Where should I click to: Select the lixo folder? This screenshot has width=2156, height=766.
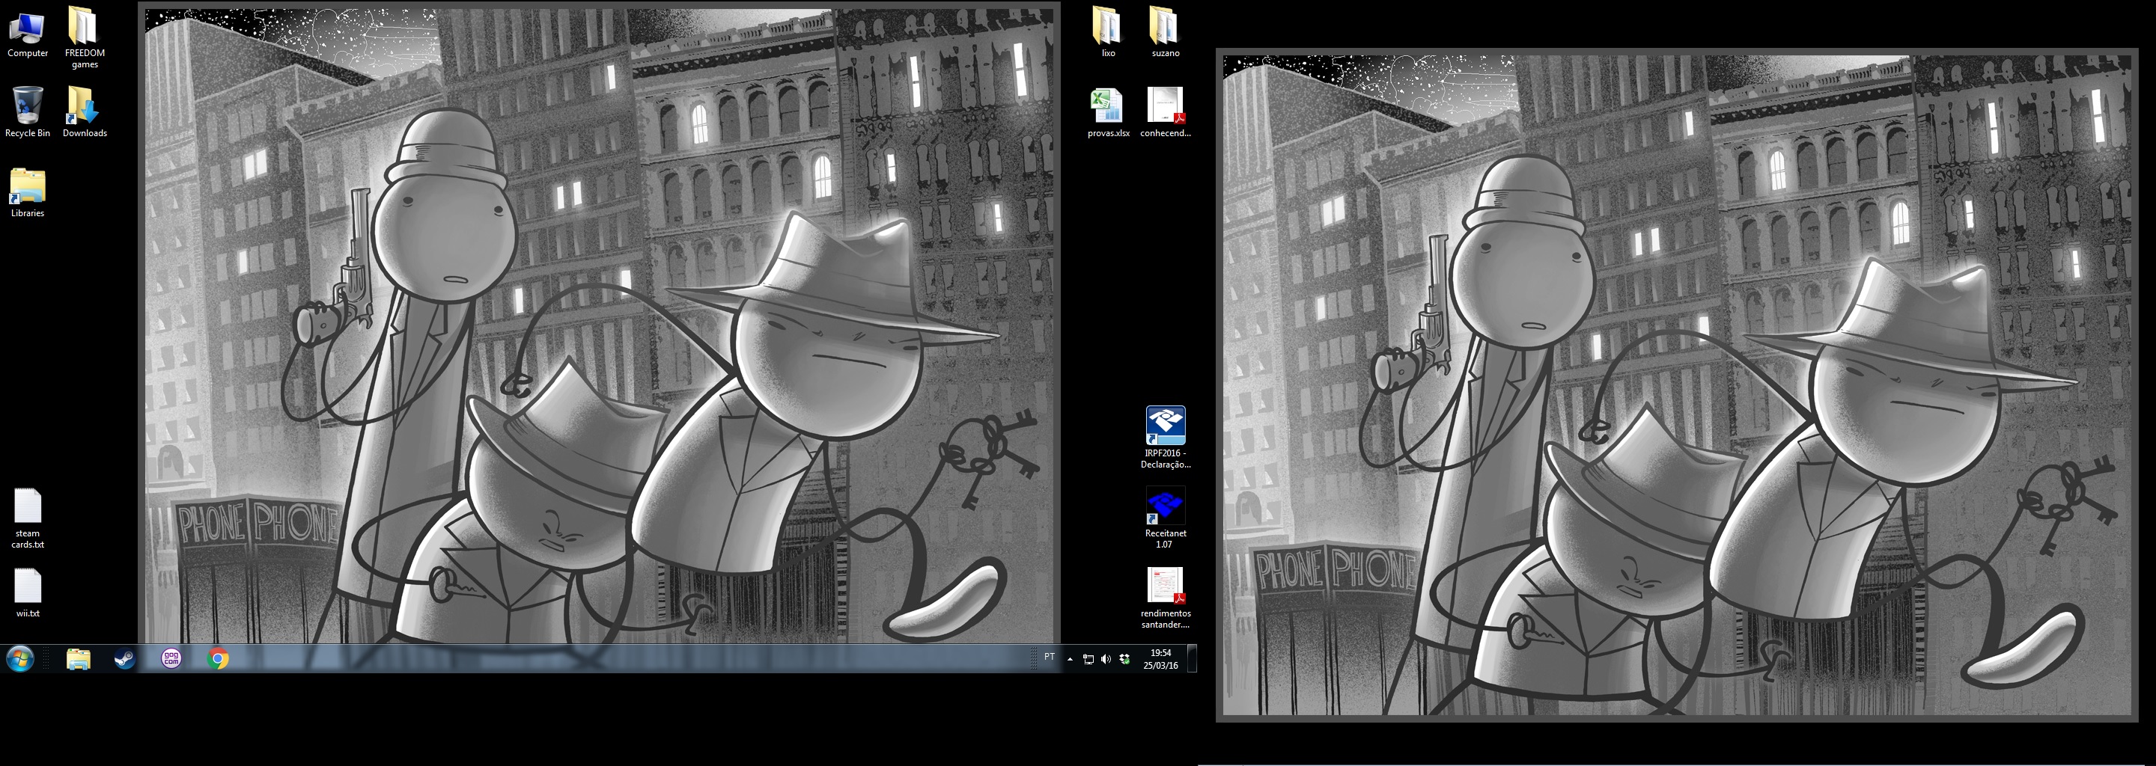click(x=1108, y=33)
